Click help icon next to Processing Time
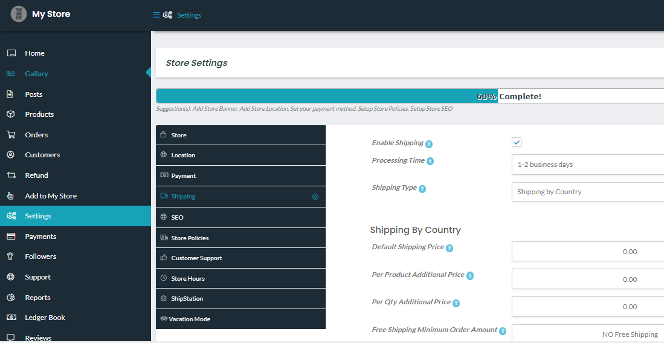The height and width of the screenshot is (343, 664). 430,161
